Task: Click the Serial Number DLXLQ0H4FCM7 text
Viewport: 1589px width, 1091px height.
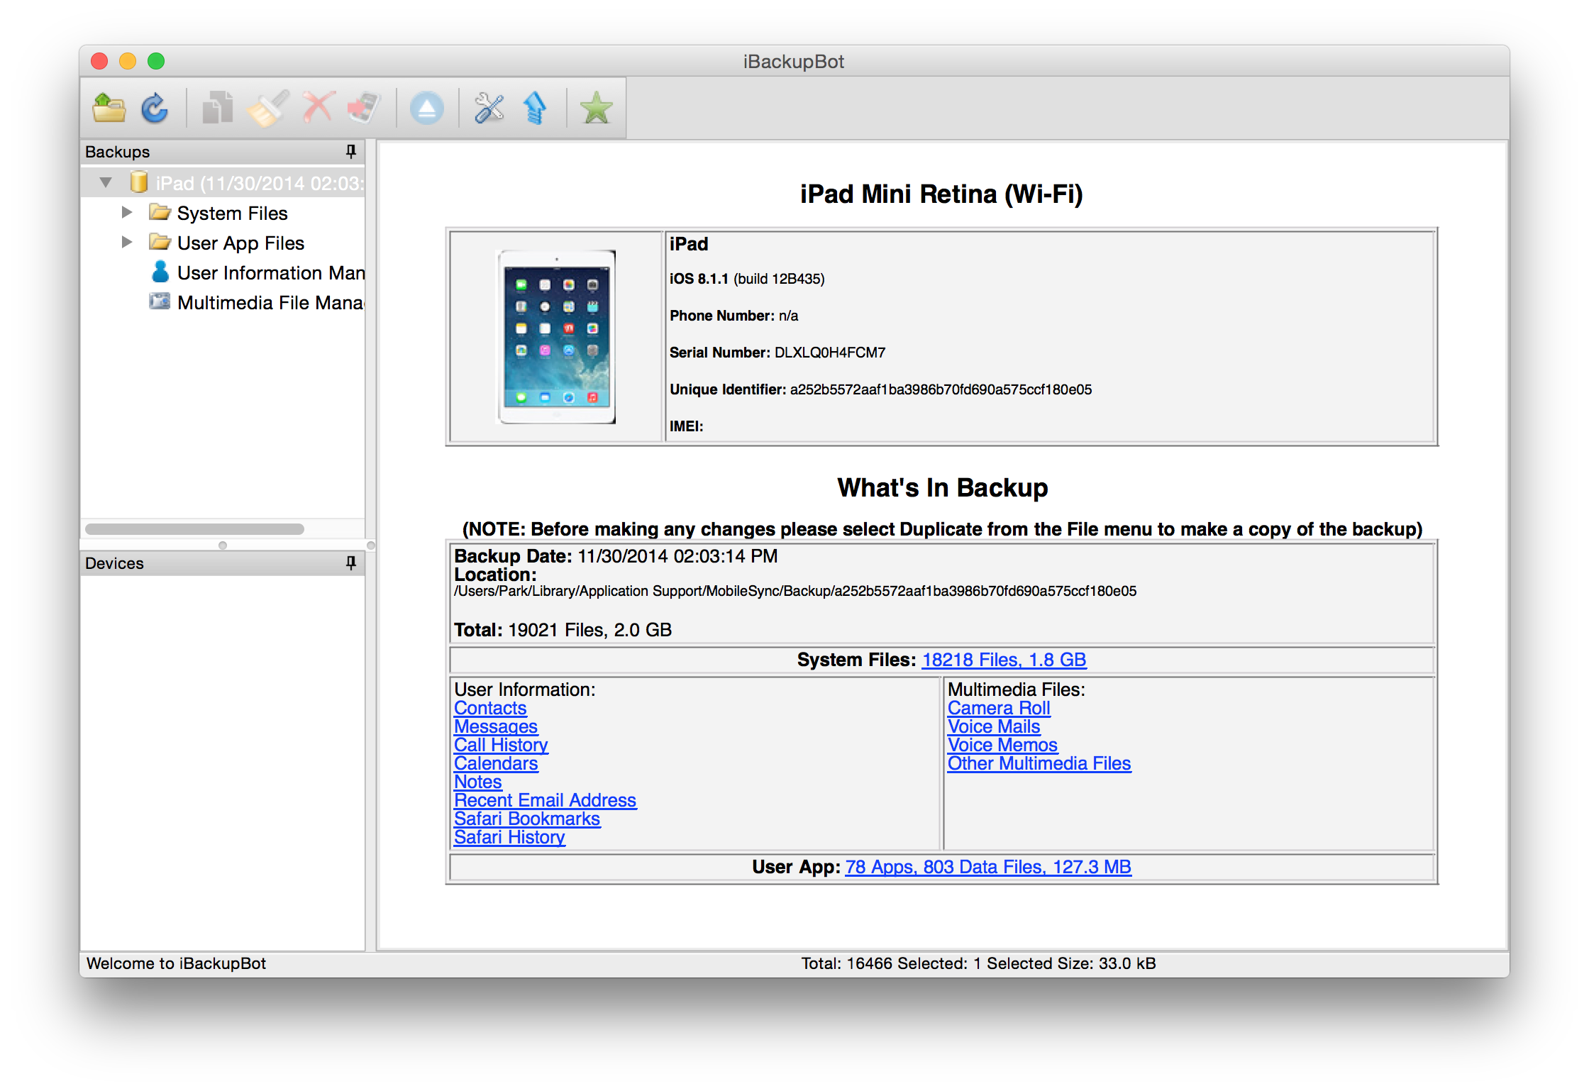Action: pyautogui.click(x=777, y=353)
